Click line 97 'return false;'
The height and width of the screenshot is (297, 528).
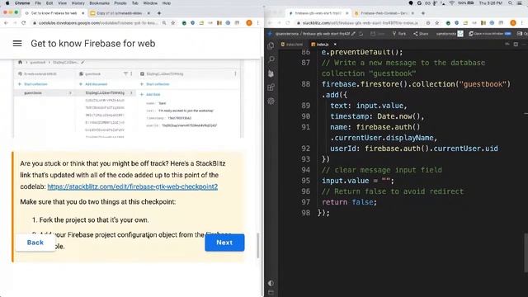click(x=349, y=202)
